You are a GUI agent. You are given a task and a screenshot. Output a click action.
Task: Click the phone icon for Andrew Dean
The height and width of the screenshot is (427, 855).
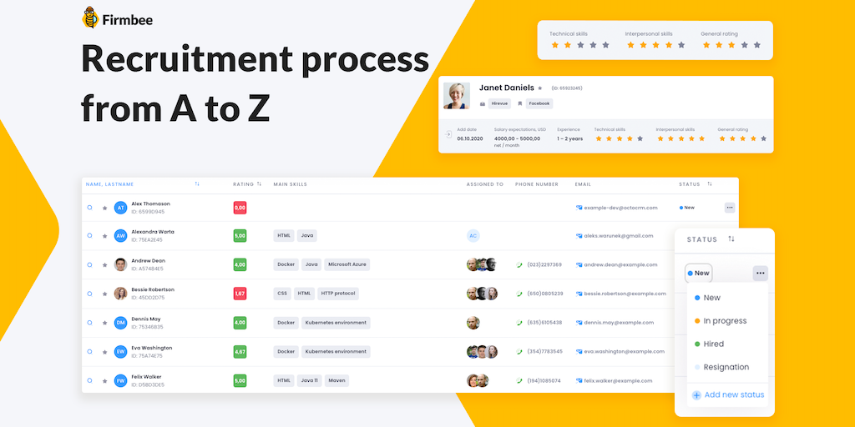(x=519, y=264)
